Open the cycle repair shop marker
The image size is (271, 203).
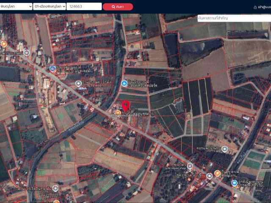point(190,166)
